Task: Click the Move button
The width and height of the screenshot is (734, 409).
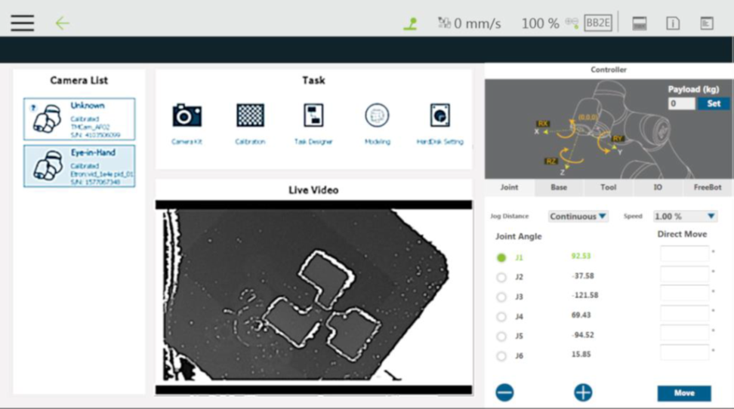Action: click(683, 393)
